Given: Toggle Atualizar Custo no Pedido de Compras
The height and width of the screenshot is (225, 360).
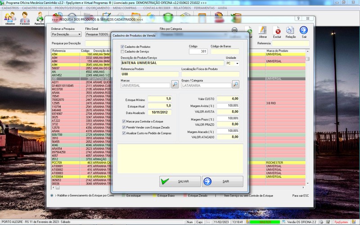Looking at the screenshot, I should click(x=124, y=133).
